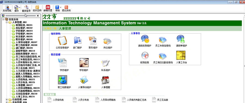Collapse the 信息系统 root node
This screenshot has height=103, width=245.
[x=3, y=19]
